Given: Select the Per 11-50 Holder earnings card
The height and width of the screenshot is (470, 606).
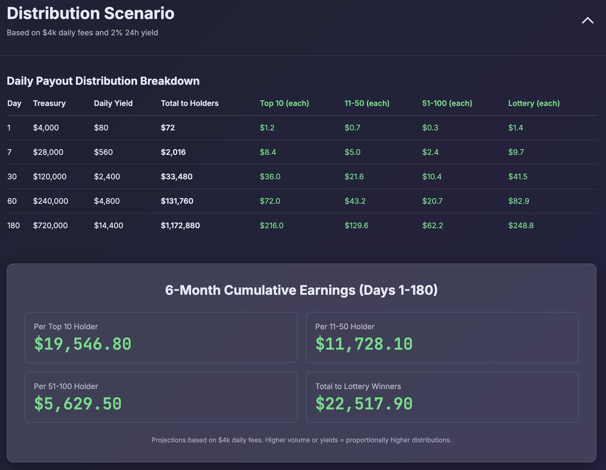Looking at the screenshot, I should click(442, 337).
